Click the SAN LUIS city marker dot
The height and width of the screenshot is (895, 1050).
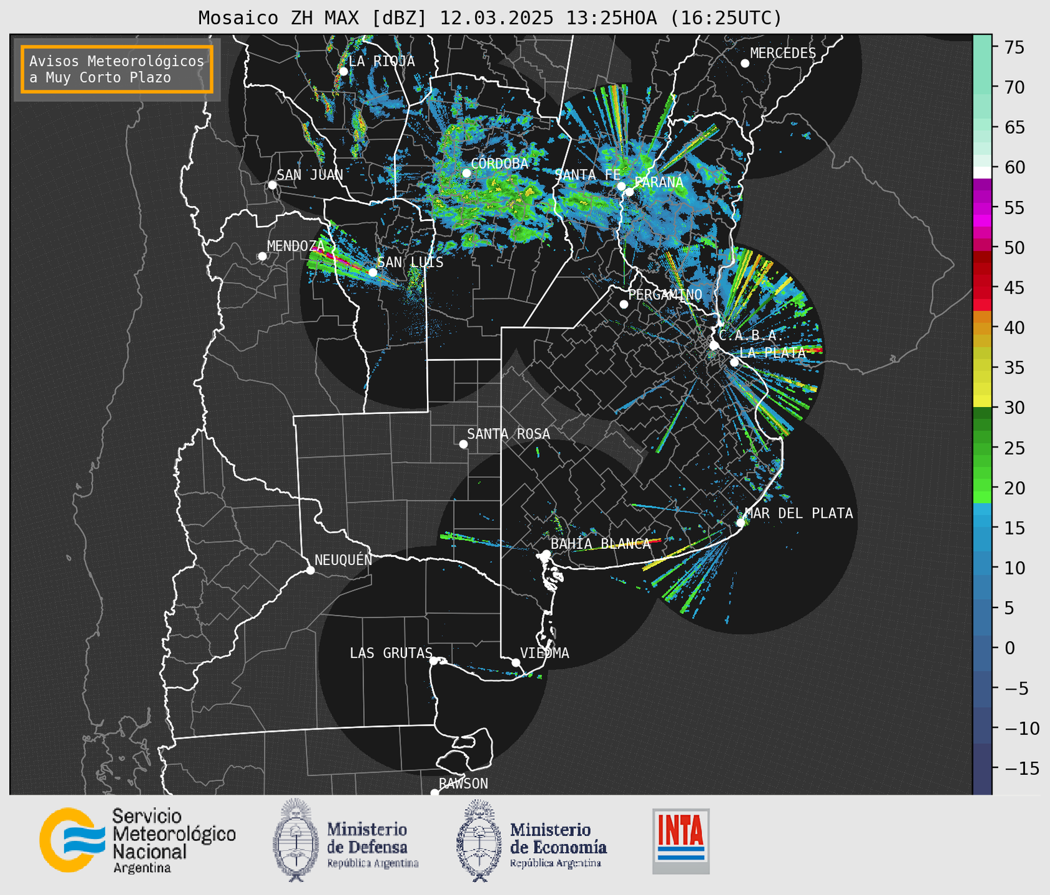[373, 272]
